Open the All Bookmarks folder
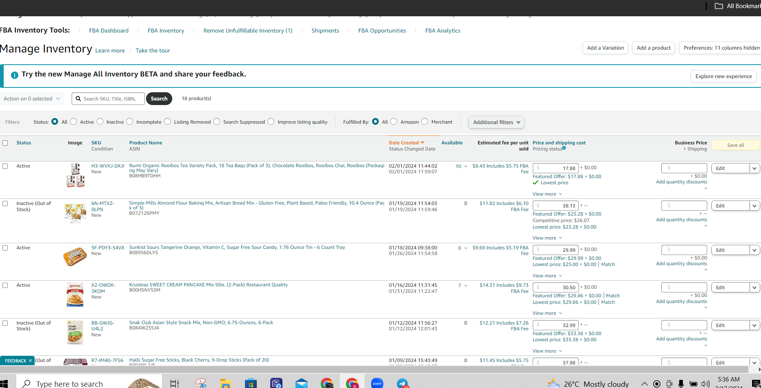This screenshot has height=388, width=761. click(x=737, y=6)
